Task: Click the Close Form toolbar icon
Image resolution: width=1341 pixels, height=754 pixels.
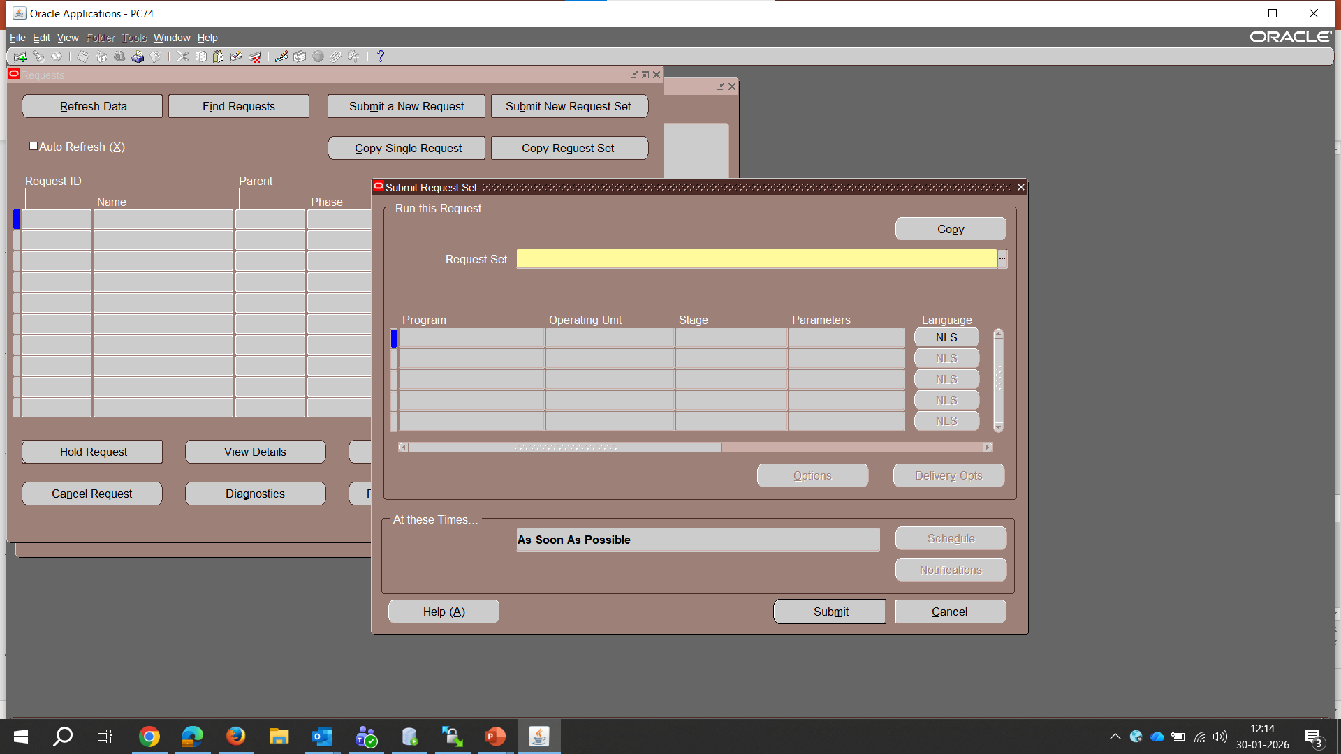Action: [156, 57]
